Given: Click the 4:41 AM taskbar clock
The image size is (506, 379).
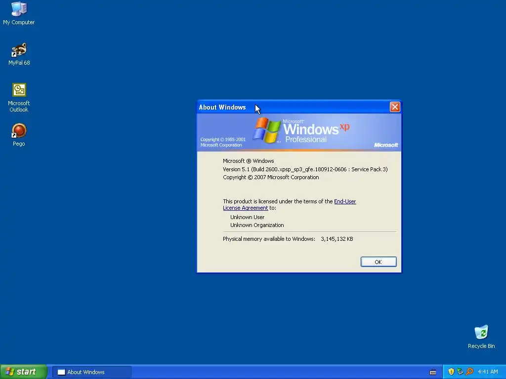Looking at the screenshot, I should point(488,372).
